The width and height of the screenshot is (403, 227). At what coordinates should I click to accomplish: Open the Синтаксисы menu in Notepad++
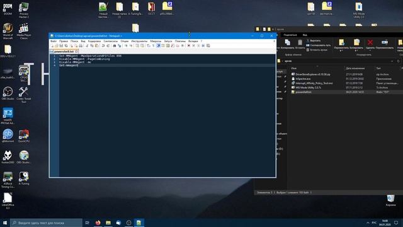point(111,41)
